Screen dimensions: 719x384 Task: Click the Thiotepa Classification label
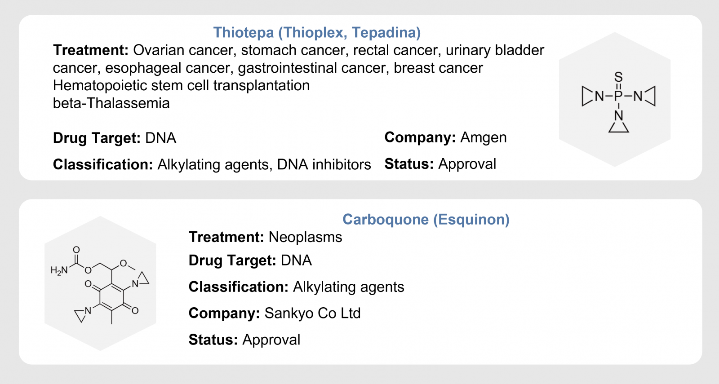pos(103,164)
